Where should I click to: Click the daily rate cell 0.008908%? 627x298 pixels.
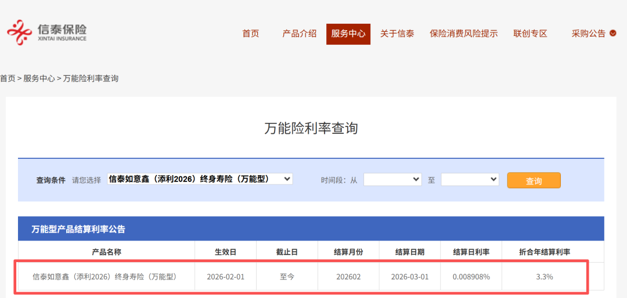point(471,277)
